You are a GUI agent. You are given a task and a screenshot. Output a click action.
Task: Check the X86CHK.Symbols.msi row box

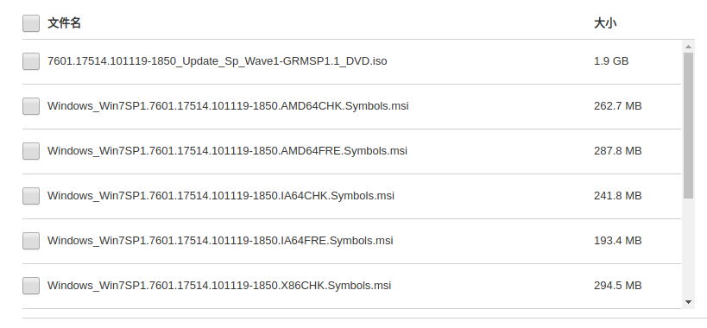click(31, 286)
